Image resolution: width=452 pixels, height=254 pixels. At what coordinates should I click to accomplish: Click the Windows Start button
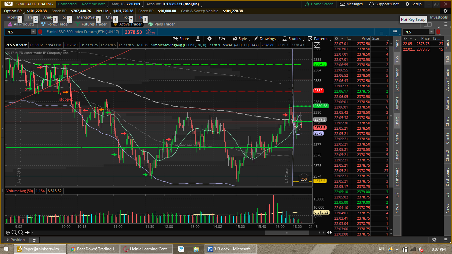[6, 249]
